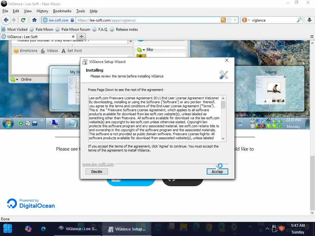Click the tab groups icon at right of the tab strip
The width and height of the screenshot is (315, 236).
click(312, 37)
